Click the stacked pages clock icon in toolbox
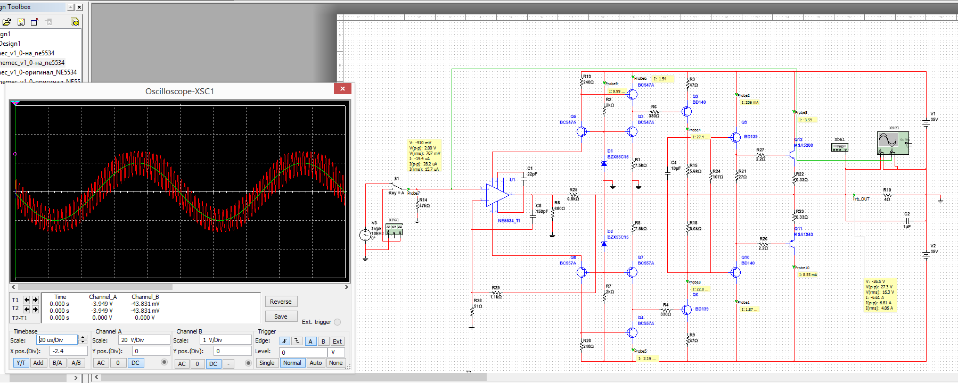Screen dimensions: 958x383 coord(75,22)
